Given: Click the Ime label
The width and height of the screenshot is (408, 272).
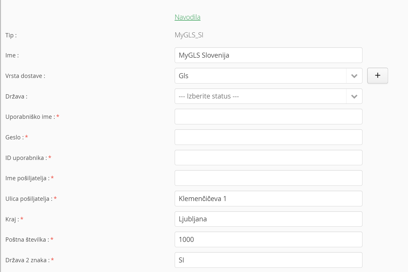Looking at the screenshot, I should [12, 55].
